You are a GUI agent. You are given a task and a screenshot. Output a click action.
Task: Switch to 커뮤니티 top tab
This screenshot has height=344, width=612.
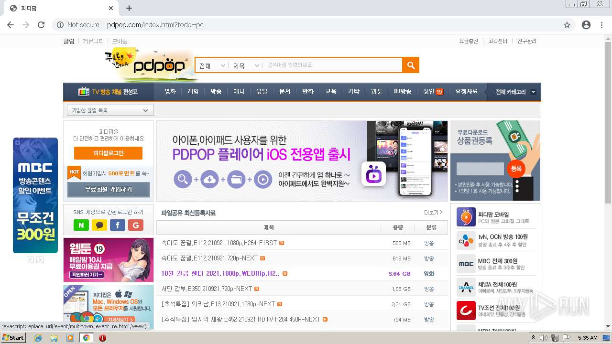[93, 41]
